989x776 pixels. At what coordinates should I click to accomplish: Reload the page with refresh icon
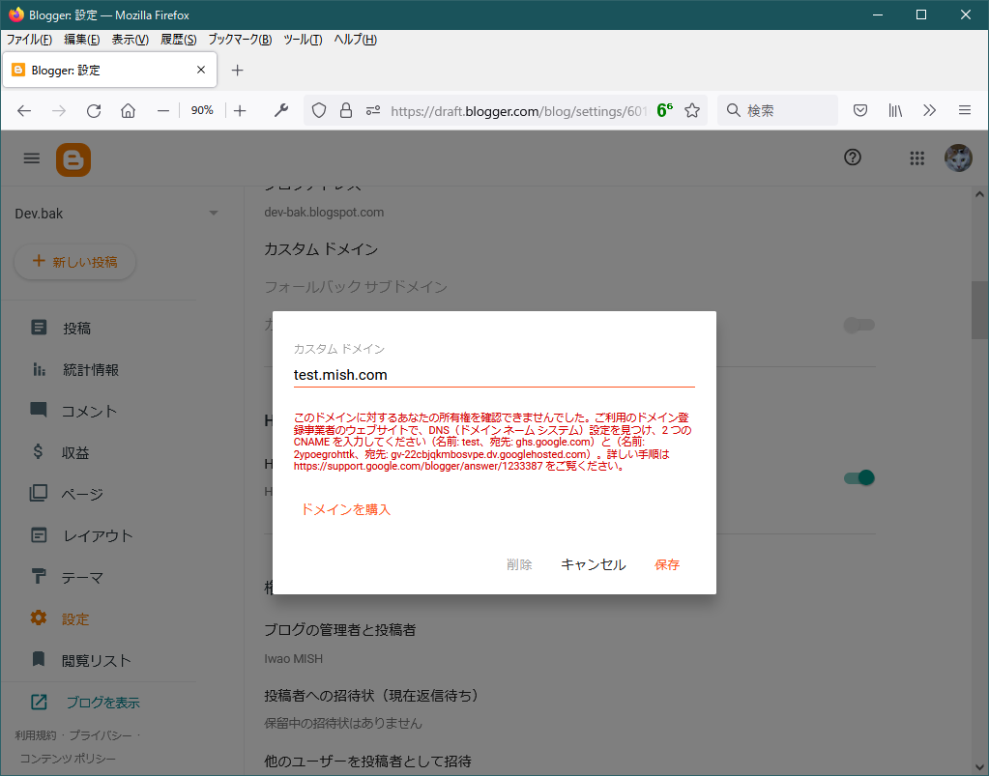[x=94, y=111]
